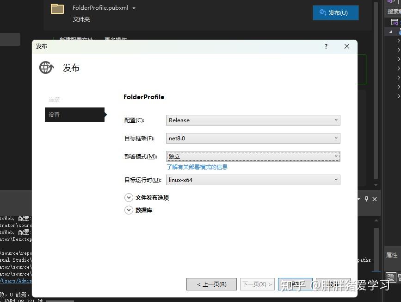401x302 pixels.
Task: Open the 配置 dropdown showing Release
Action: (336, 120)
